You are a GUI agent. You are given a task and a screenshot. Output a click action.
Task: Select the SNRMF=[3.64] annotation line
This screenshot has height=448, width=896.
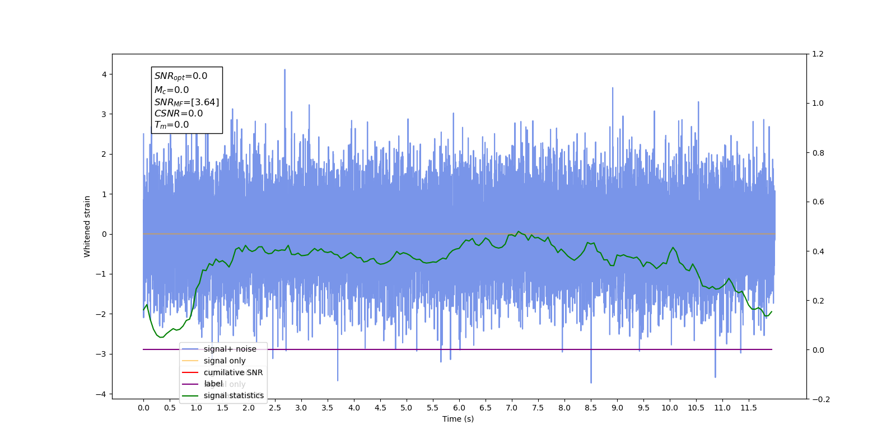click(x=187, y=102)
